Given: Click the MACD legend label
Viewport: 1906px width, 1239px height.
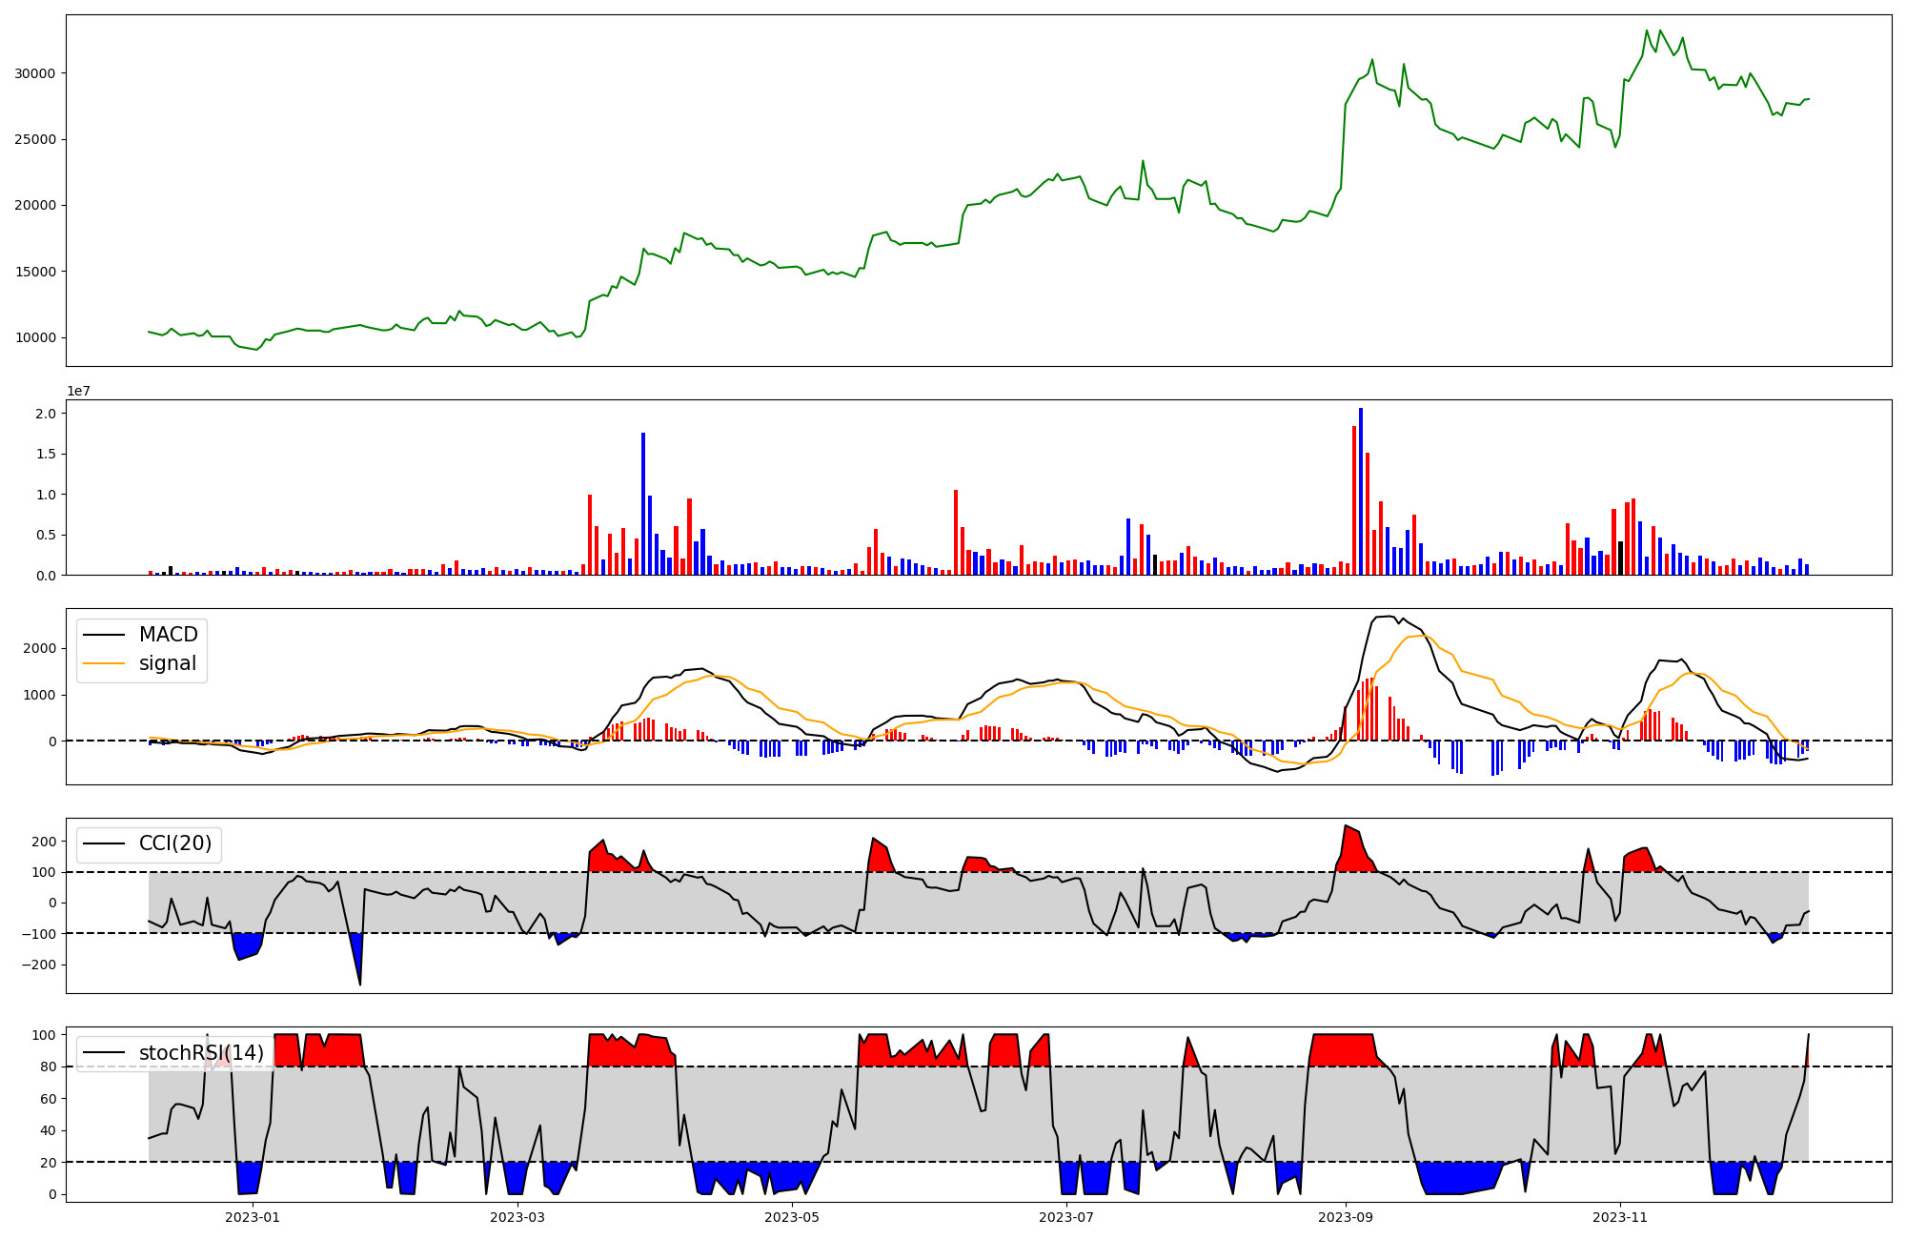Looking at the screenshot, I should click(168, 635).
